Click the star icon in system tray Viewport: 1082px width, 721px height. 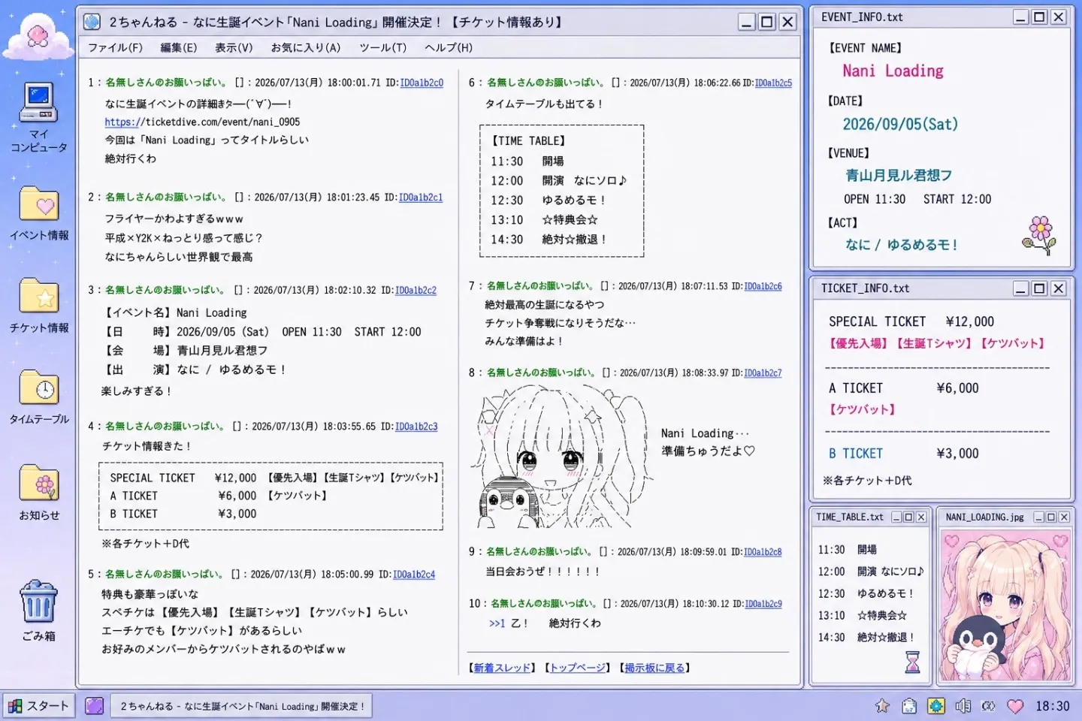coord(882,706)
